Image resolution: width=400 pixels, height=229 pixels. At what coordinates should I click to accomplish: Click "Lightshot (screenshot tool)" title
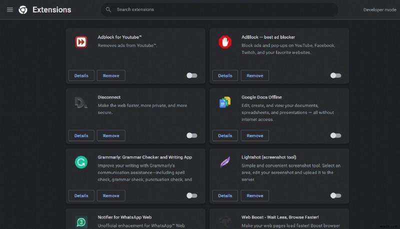click(x=269, y=157)
